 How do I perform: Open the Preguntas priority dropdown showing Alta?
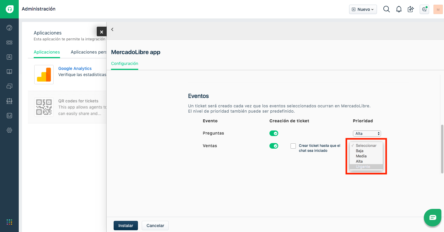(367, 133)
